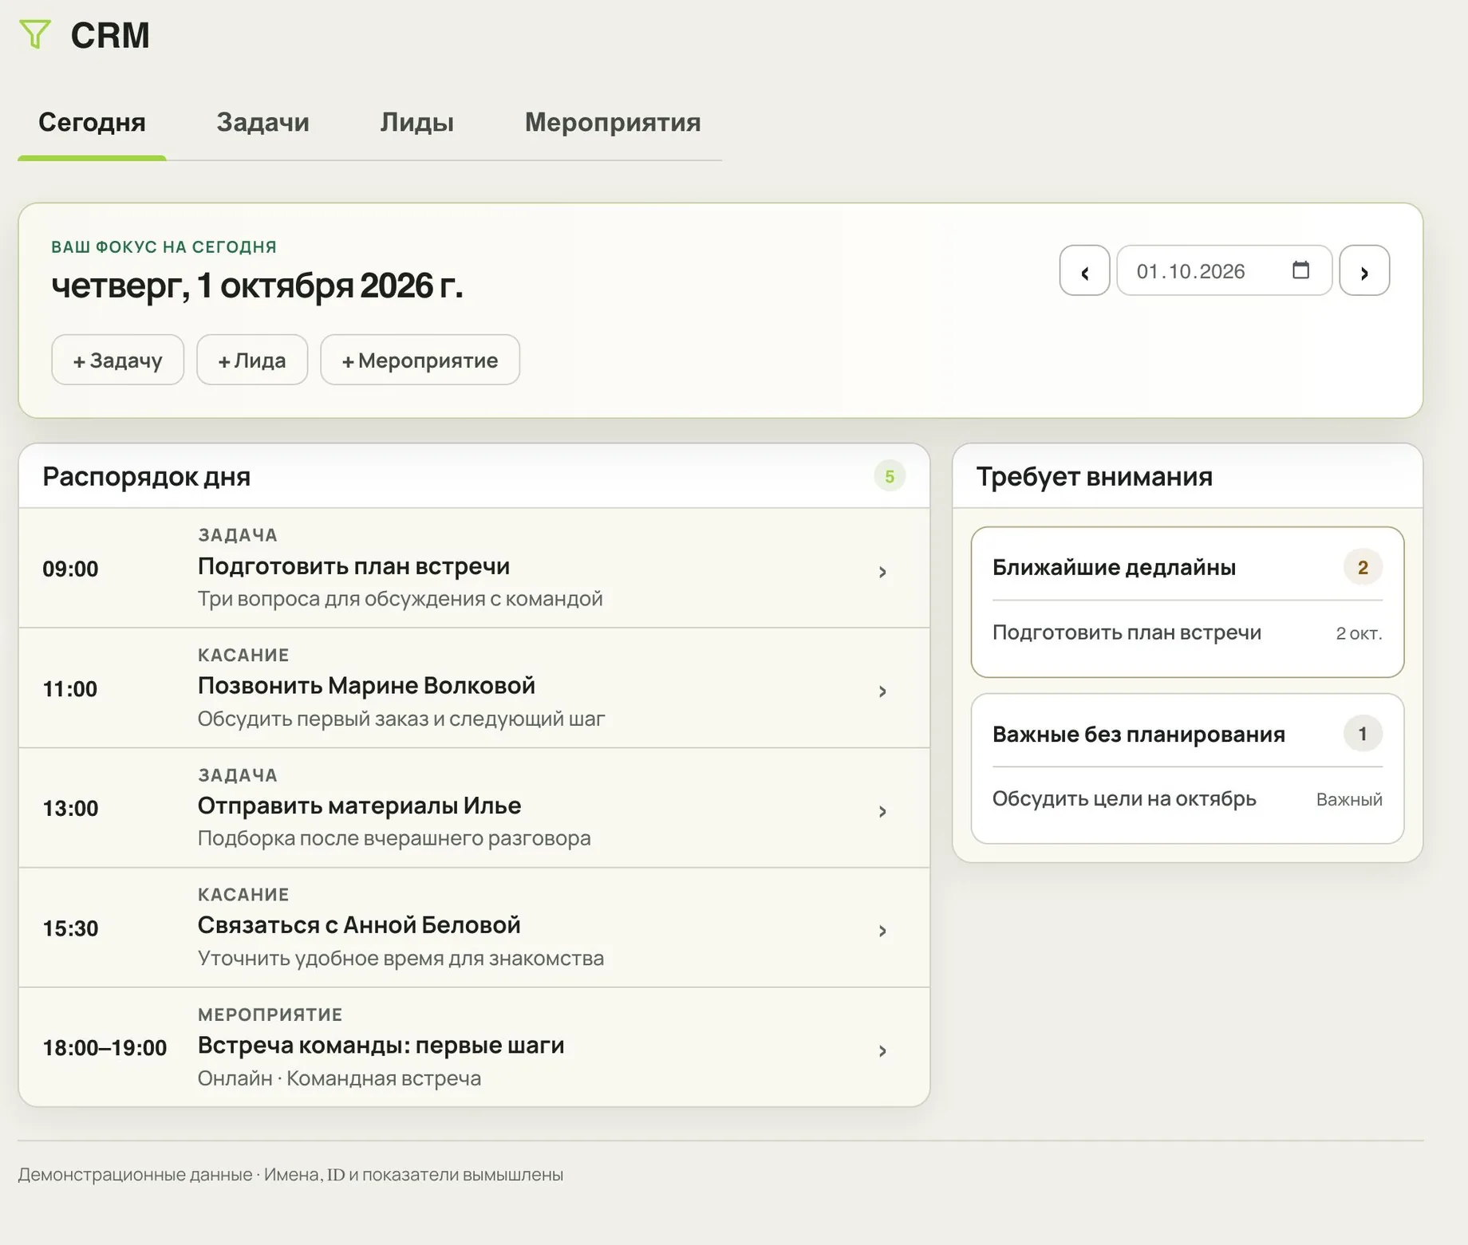The width and height of the screenshot is (1468, 1245).
Task: Click the 09:00 time label
Action: (70, 569)
